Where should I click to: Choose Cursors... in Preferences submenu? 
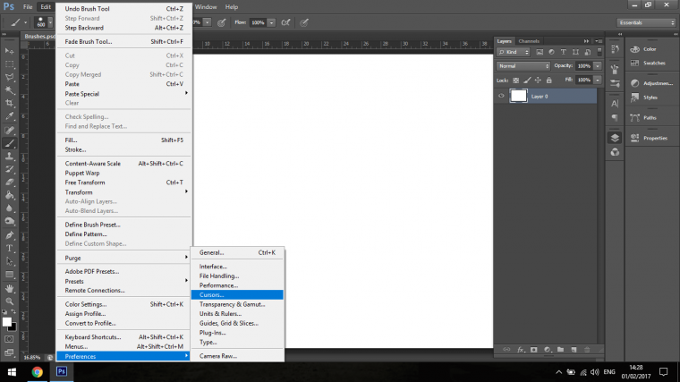pos(237,295)
